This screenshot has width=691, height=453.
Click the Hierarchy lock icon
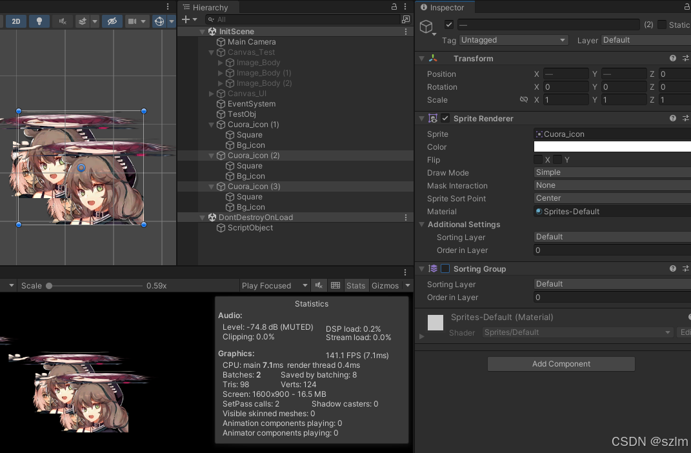click(x=394, y=6)
